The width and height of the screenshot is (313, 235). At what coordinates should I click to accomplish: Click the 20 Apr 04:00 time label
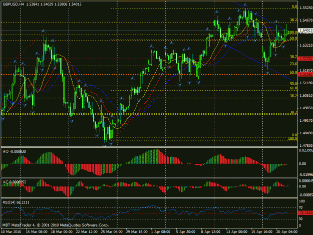286,232
